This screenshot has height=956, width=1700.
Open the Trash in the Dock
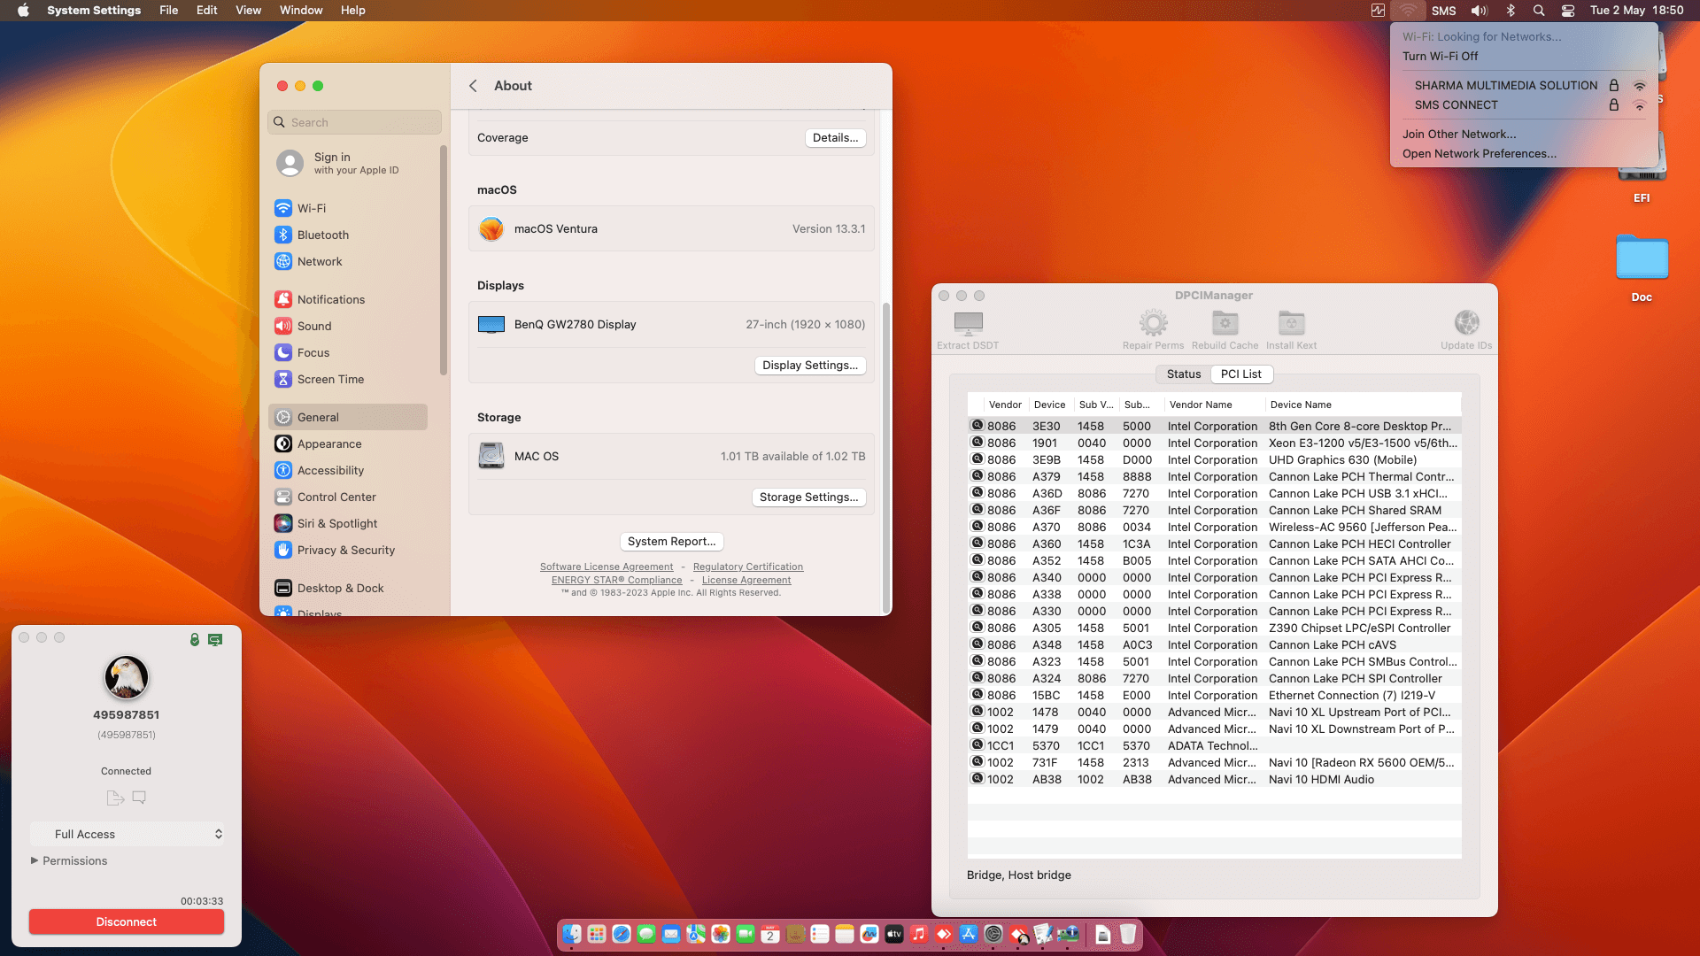pos(1128,934)
